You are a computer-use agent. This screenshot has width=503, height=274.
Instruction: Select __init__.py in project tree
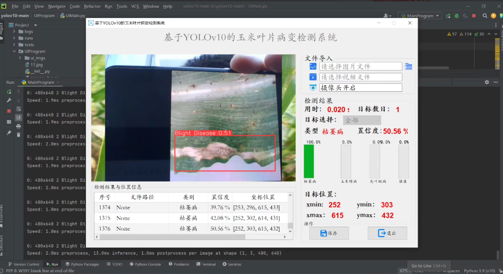38,71
